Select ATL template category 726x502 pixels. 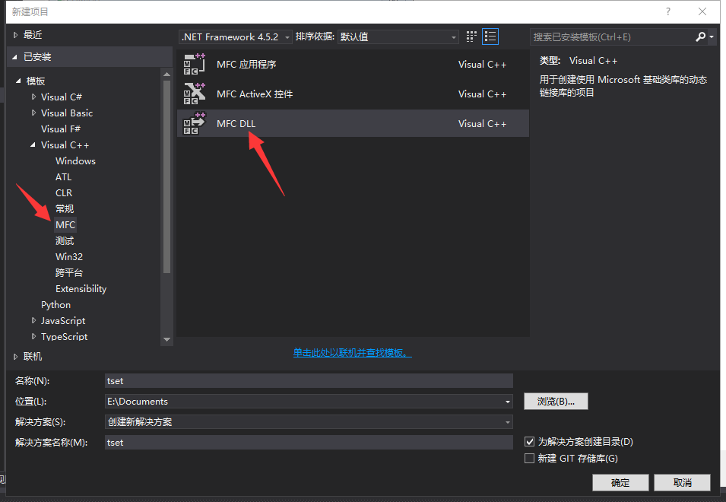63,177
